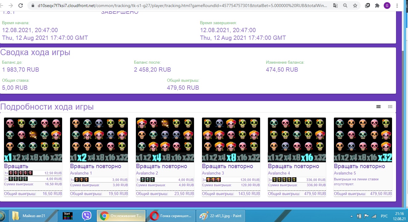This screenshot has width=408, height=222.
Task: Go forward in the browser history
Action: point(11,6)
